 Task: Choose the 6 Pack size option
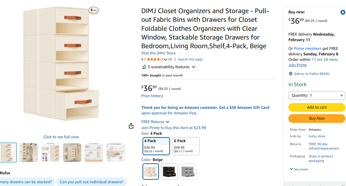point(186,146)
